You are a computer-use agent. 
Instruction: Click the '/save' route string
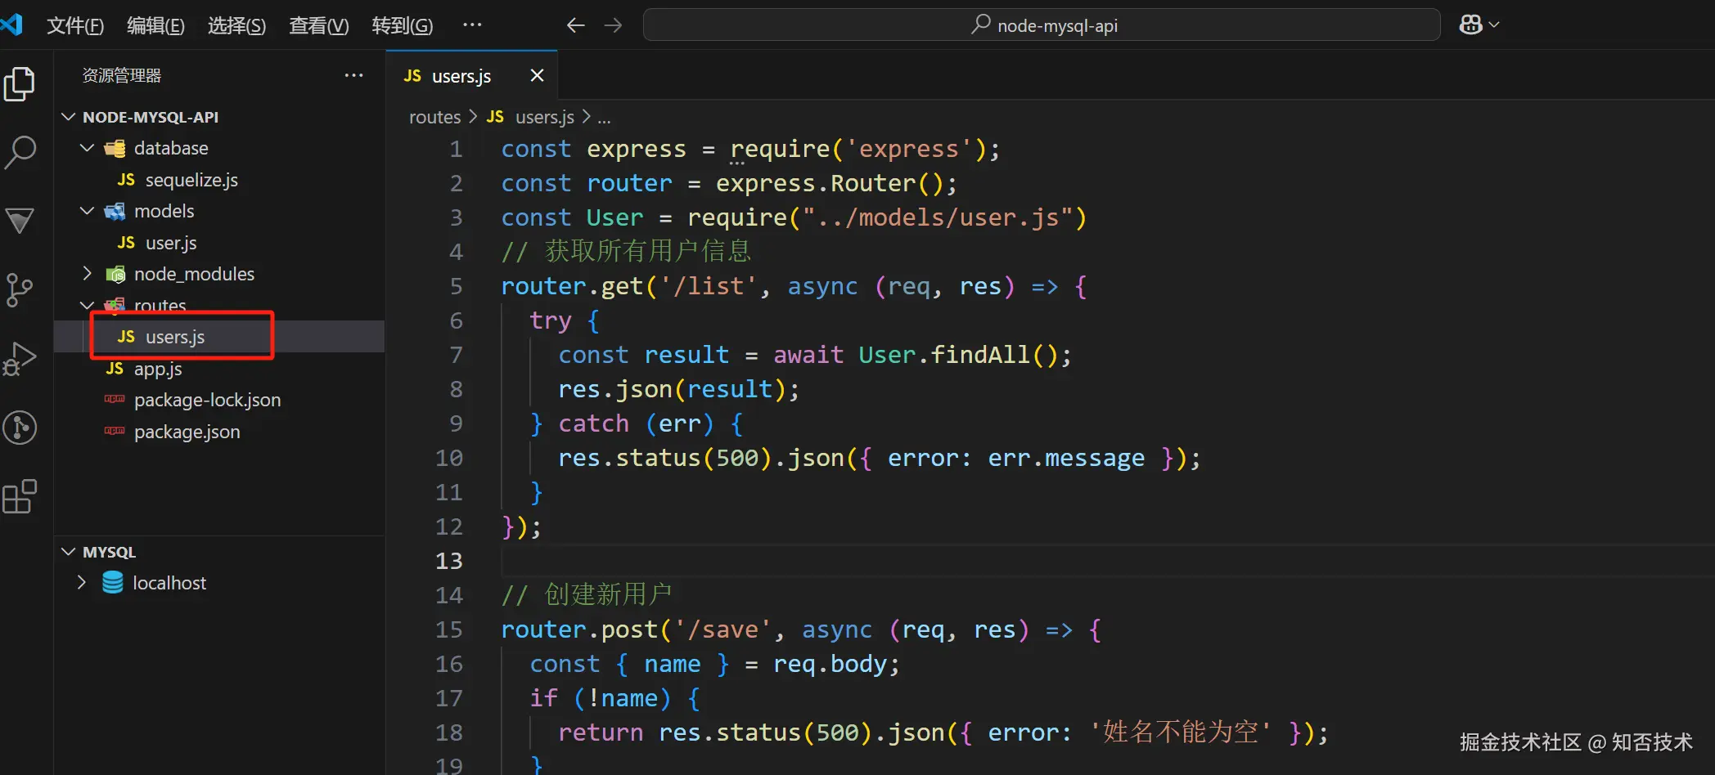[x=723, y=629]
